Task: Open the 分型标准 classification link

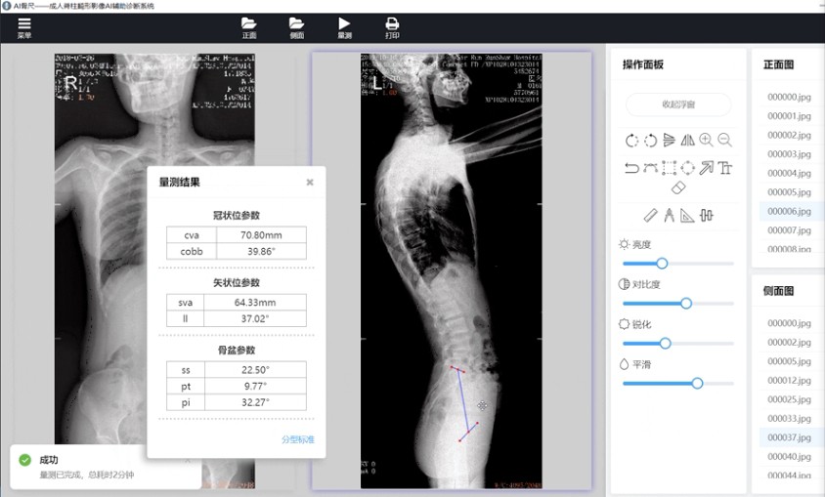Action: click(298, 439)
